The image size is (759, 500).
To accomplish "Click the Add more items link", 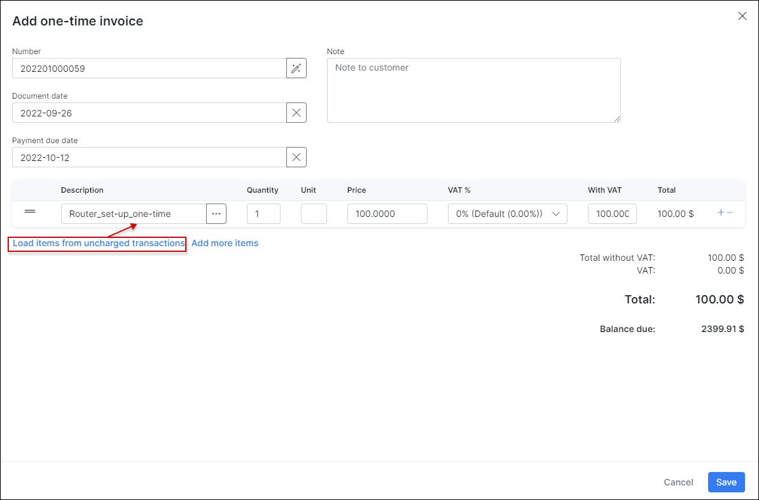I will pos(225,244).
